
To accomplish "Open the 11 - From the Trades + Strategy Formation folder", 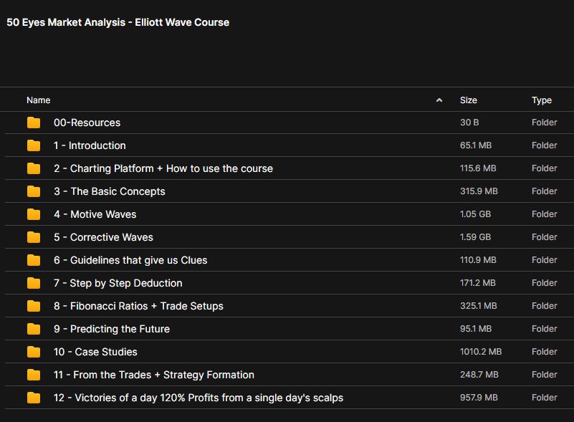I will pyautogui.click(x=154, y=375).
